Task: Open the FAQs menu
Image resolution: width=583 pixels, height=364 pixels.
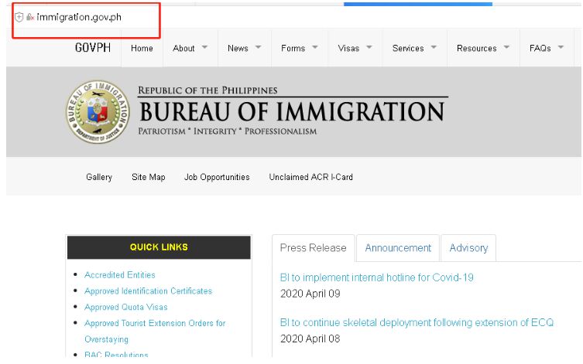Action: 540,48
